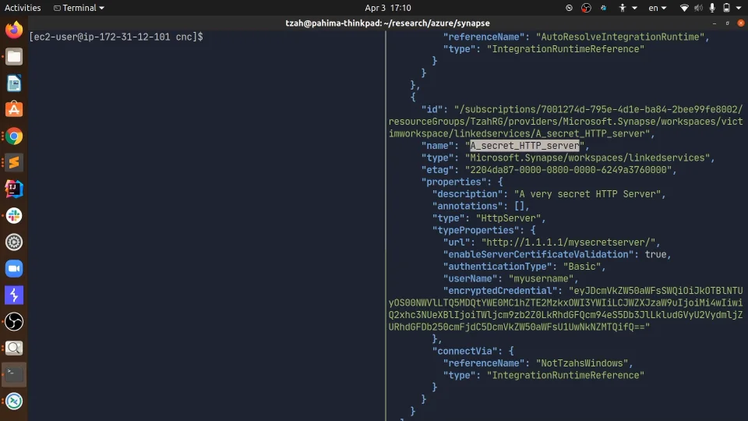Open the 'Apr 3 17:10' clock menu
The image size is (748, 421).
tap(388, 8)
